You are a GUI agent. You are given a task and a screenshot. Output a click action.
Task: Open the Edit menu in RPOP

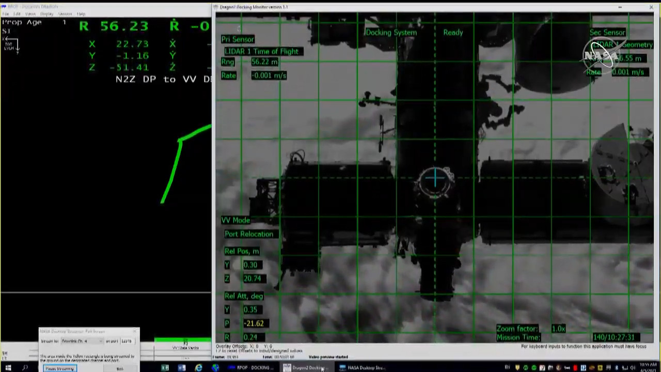pos(17,13)
